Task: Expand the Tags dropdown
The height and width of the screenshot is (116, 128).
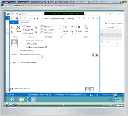Action: tap(72, 29)
